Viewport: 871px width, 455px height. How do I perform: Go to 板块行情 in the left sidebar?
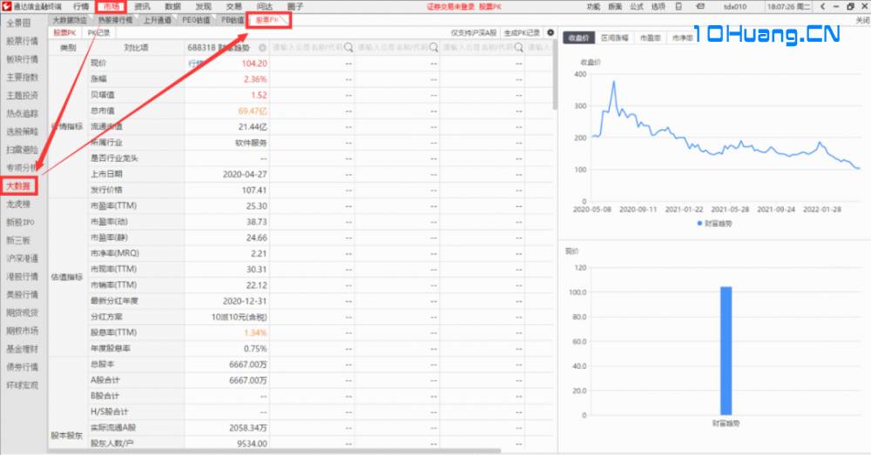tap(23, 59)
